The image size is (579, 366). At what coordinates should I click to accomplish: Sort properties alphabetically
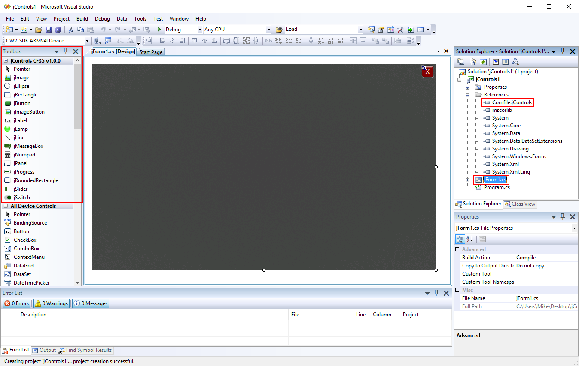coord(470,239)
